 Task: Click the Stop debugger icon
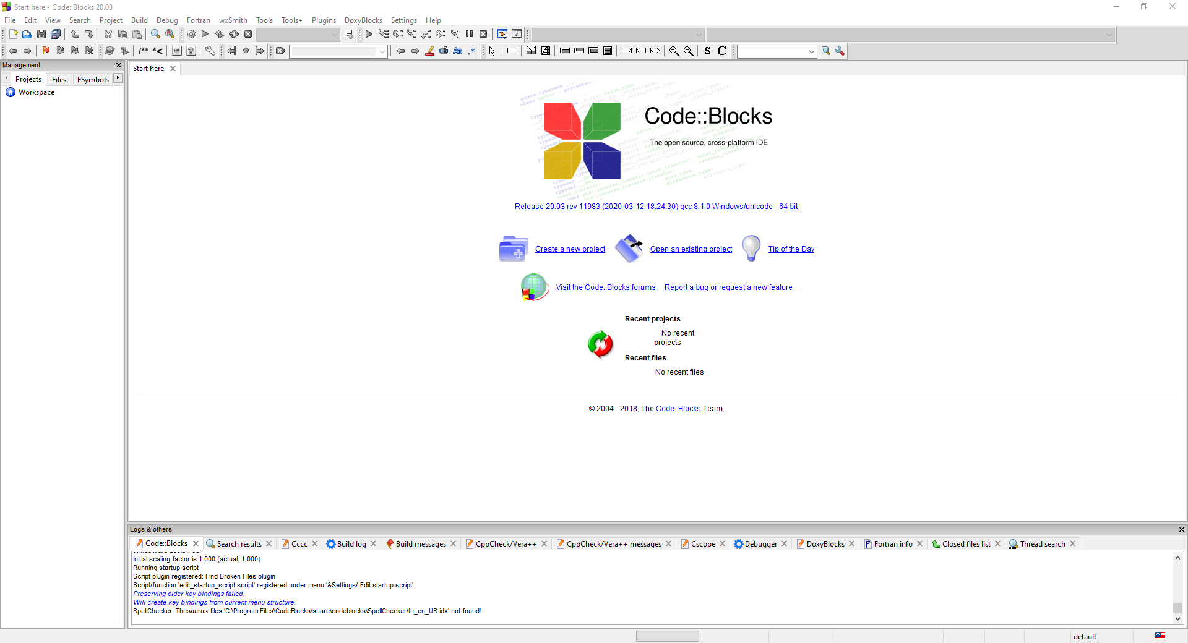coord(483,34)
